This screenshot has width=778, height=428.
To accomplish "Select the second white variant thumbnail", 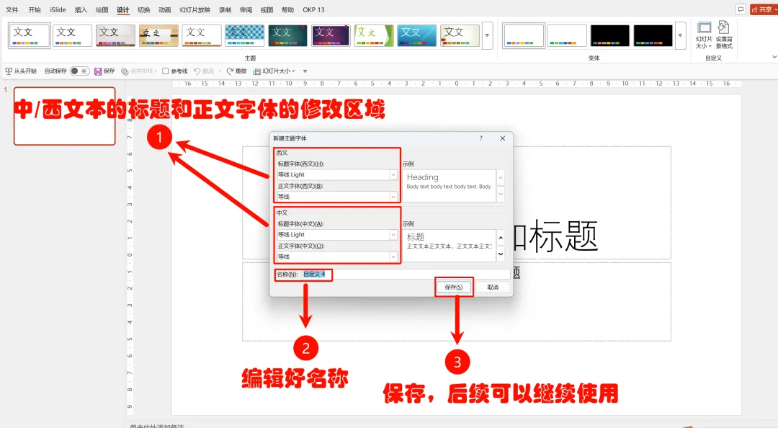I will [x=567, y=36].
